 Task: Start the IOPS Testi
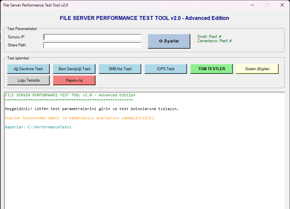click(x=165, y=69)
